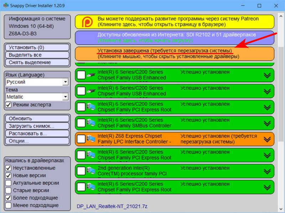Click the vertical scrollbar thumb of the driver list
Image resolution: width=285 pixels, height=213 pixels.
(x=281, y=94)
